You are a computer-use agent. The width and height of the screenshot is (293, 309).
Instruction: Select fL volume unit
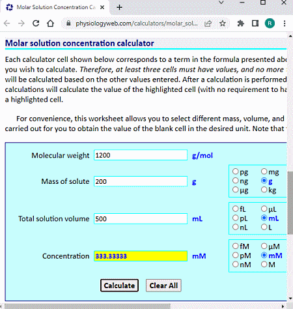point(236,209)
